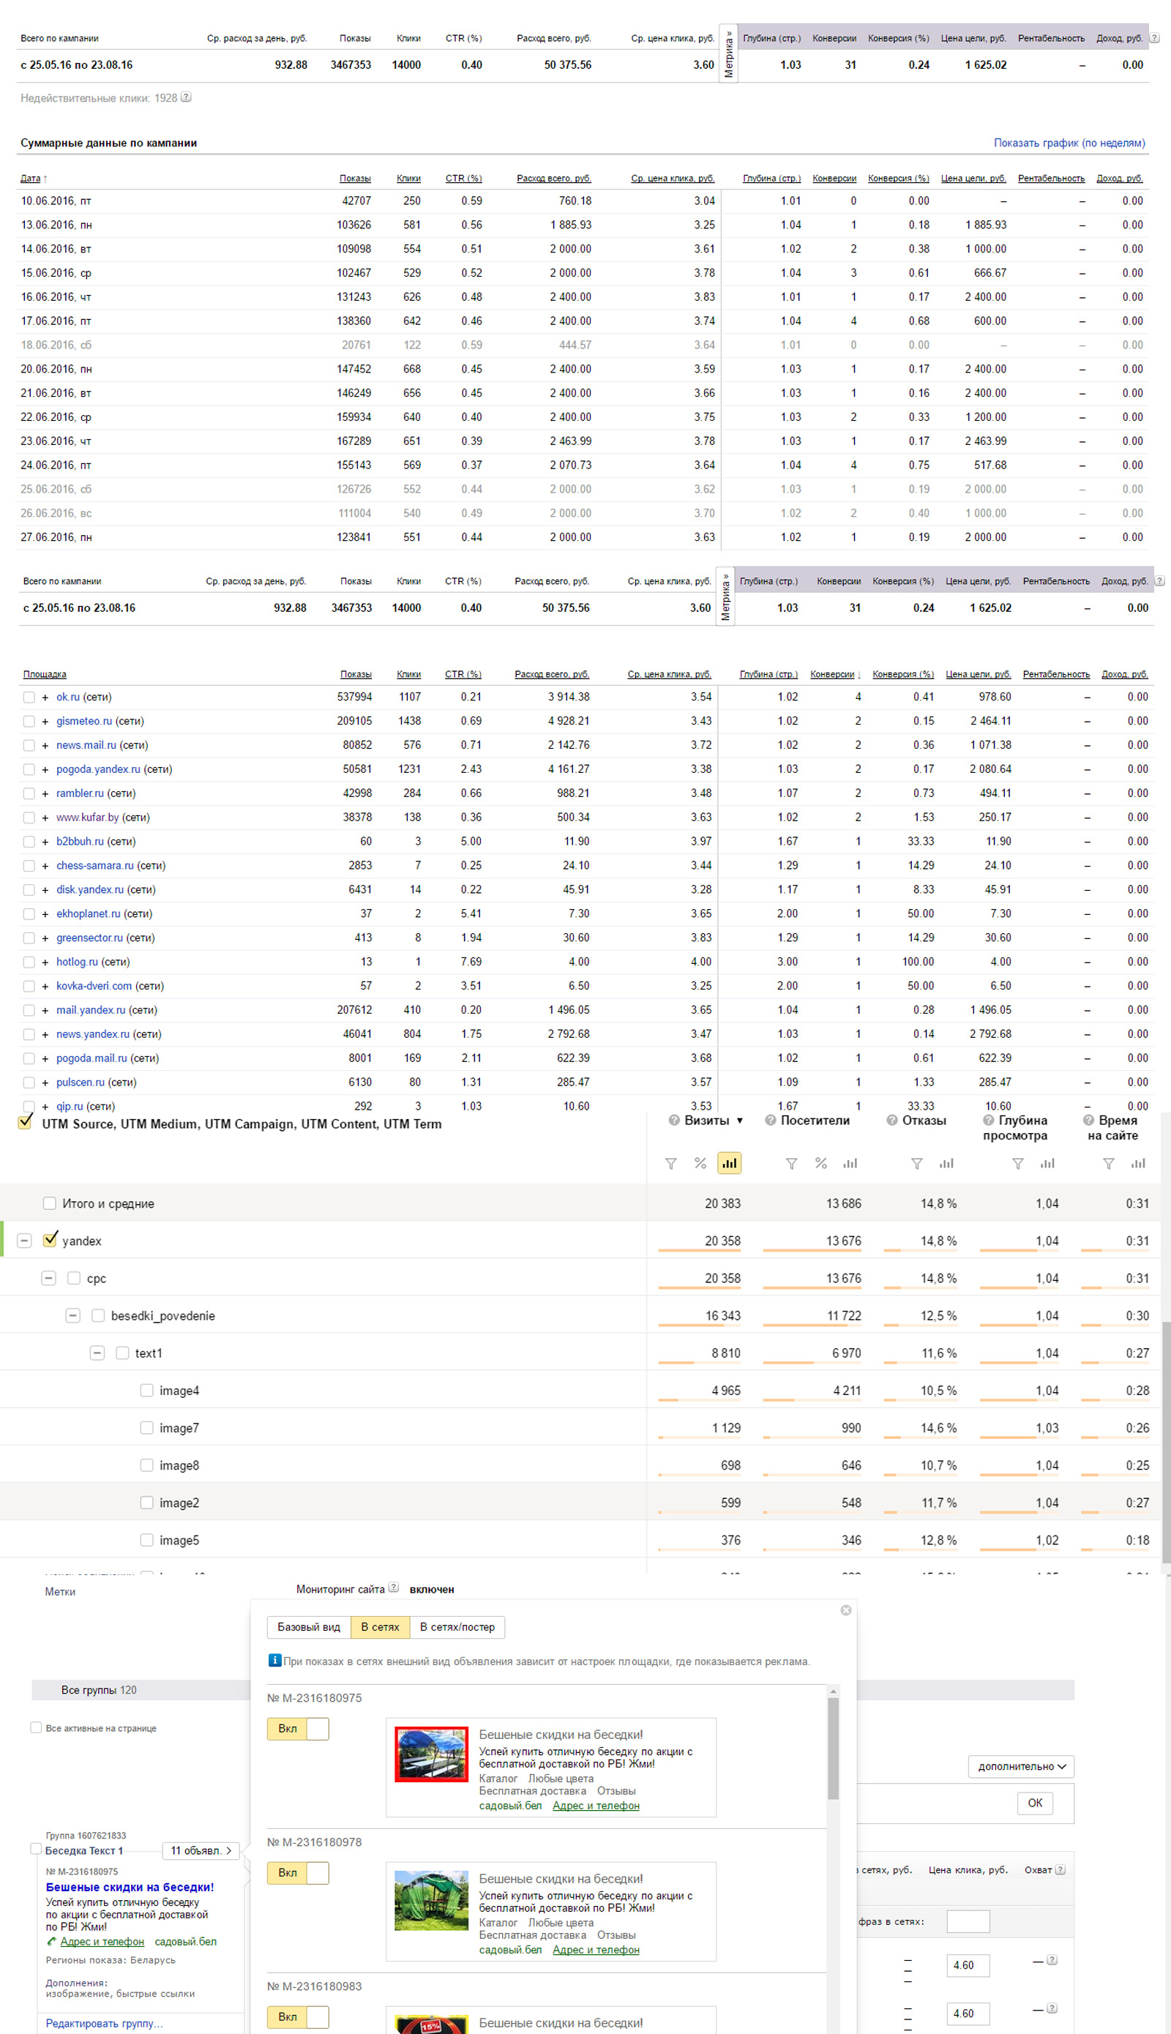The image size is (1171, 2034).
Task: Expand the ok.ru platform row with plus
Action: point(45,698)
